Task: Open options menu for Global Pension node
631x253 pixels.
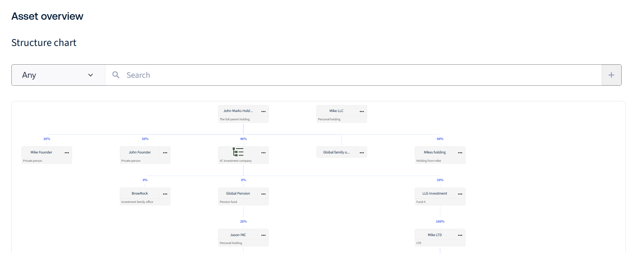Action: click(263, 194)
